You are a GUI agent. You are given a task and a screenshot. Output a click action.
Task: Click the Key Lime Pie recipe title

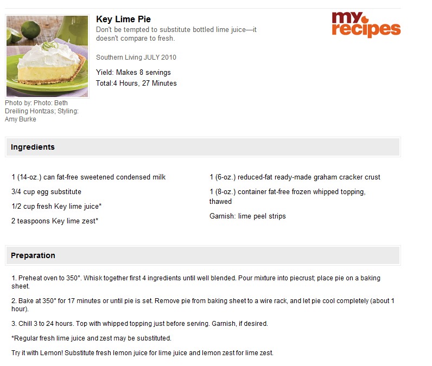pyautogui.click(x=123, y=20)
